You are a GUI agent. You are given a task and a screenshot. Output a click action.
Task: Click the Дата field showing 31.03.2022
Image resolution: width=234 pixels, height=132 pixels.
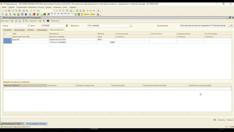(x=54, y=26)
